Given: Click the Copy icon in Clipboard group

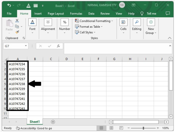Looking at the screenshot, I should tap(17, 26).
